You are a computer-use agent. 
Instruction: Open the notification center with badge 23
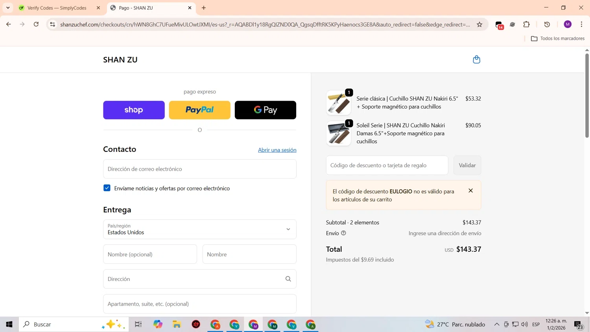click(579, 325)
